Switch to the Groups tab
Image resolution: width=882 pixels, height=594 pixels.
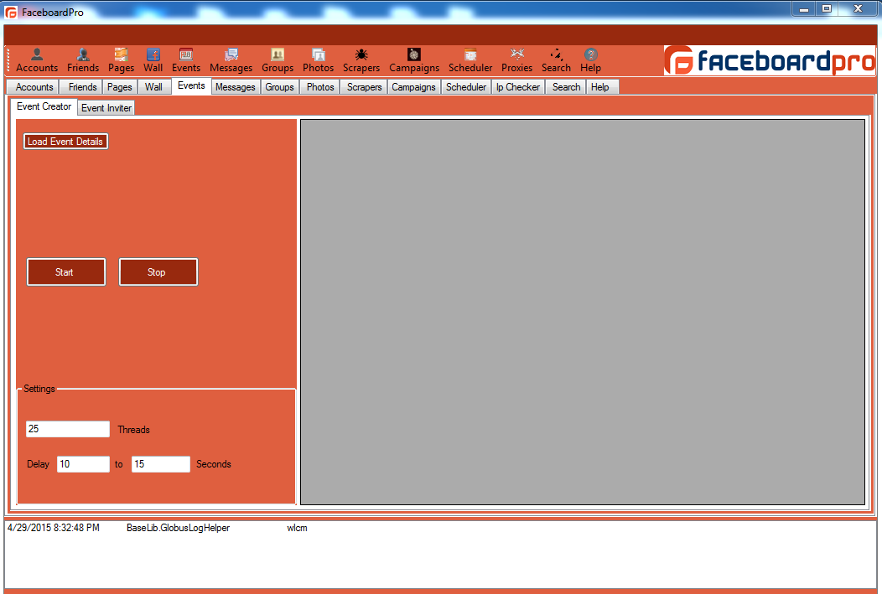pyautogui.click(x=279, y=87)
